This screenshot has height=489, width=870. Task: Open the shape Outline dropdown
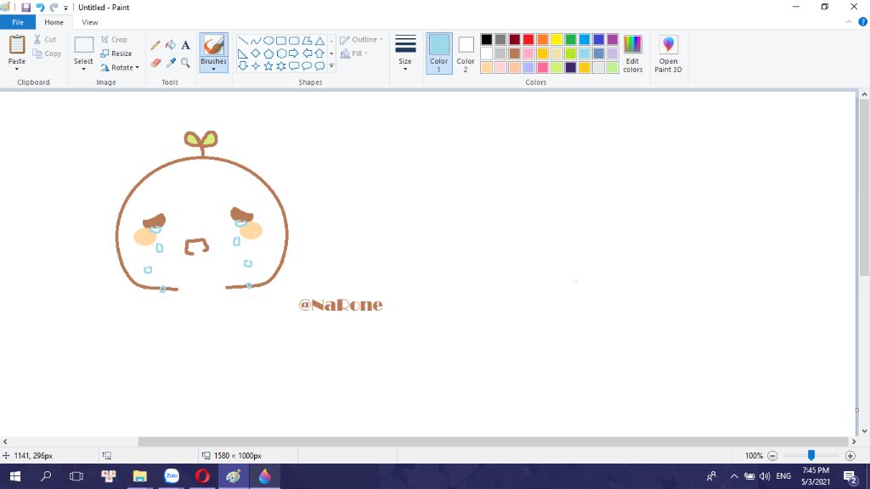(x=361, y=39)
